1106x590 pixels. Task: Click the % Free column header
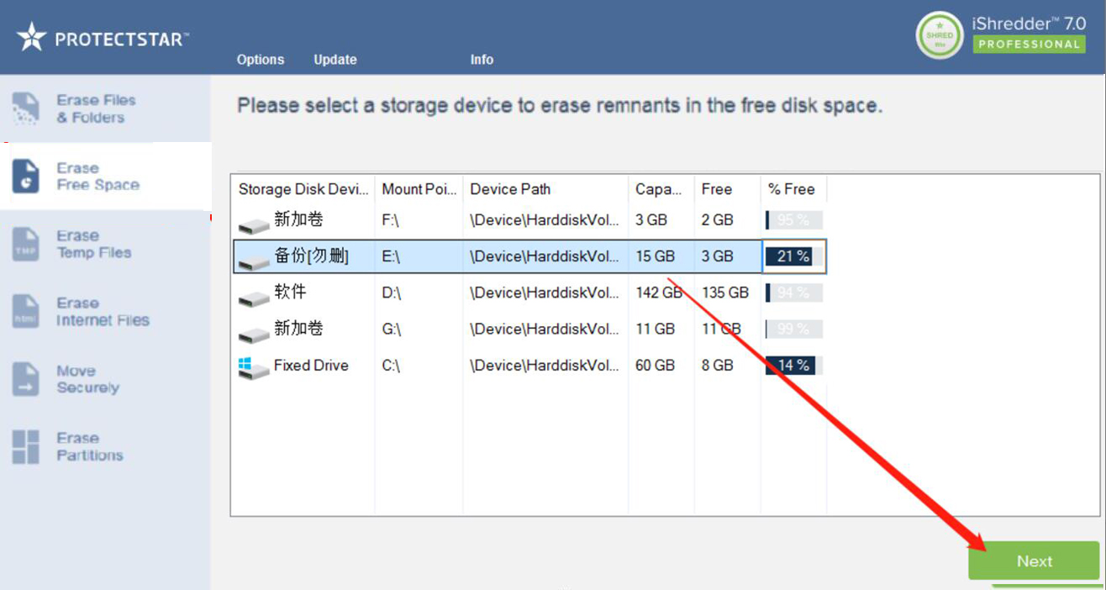(x=792, y=189)
